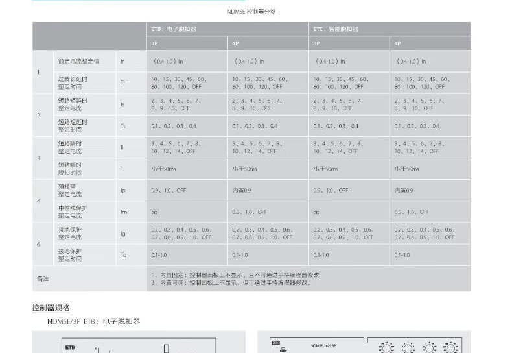Click the 备注 label in the notes row
This screenshot has width=512, height=353.
43,278
